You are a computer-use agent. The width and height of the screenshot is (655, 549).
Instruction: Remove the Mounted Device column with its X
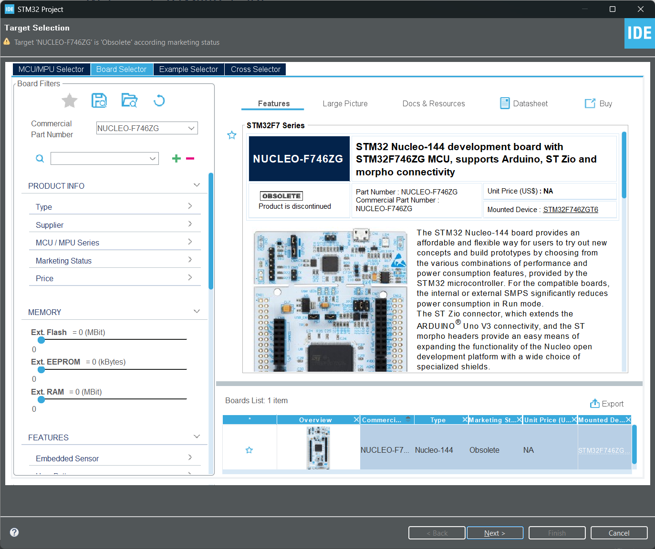click(628, 419)
